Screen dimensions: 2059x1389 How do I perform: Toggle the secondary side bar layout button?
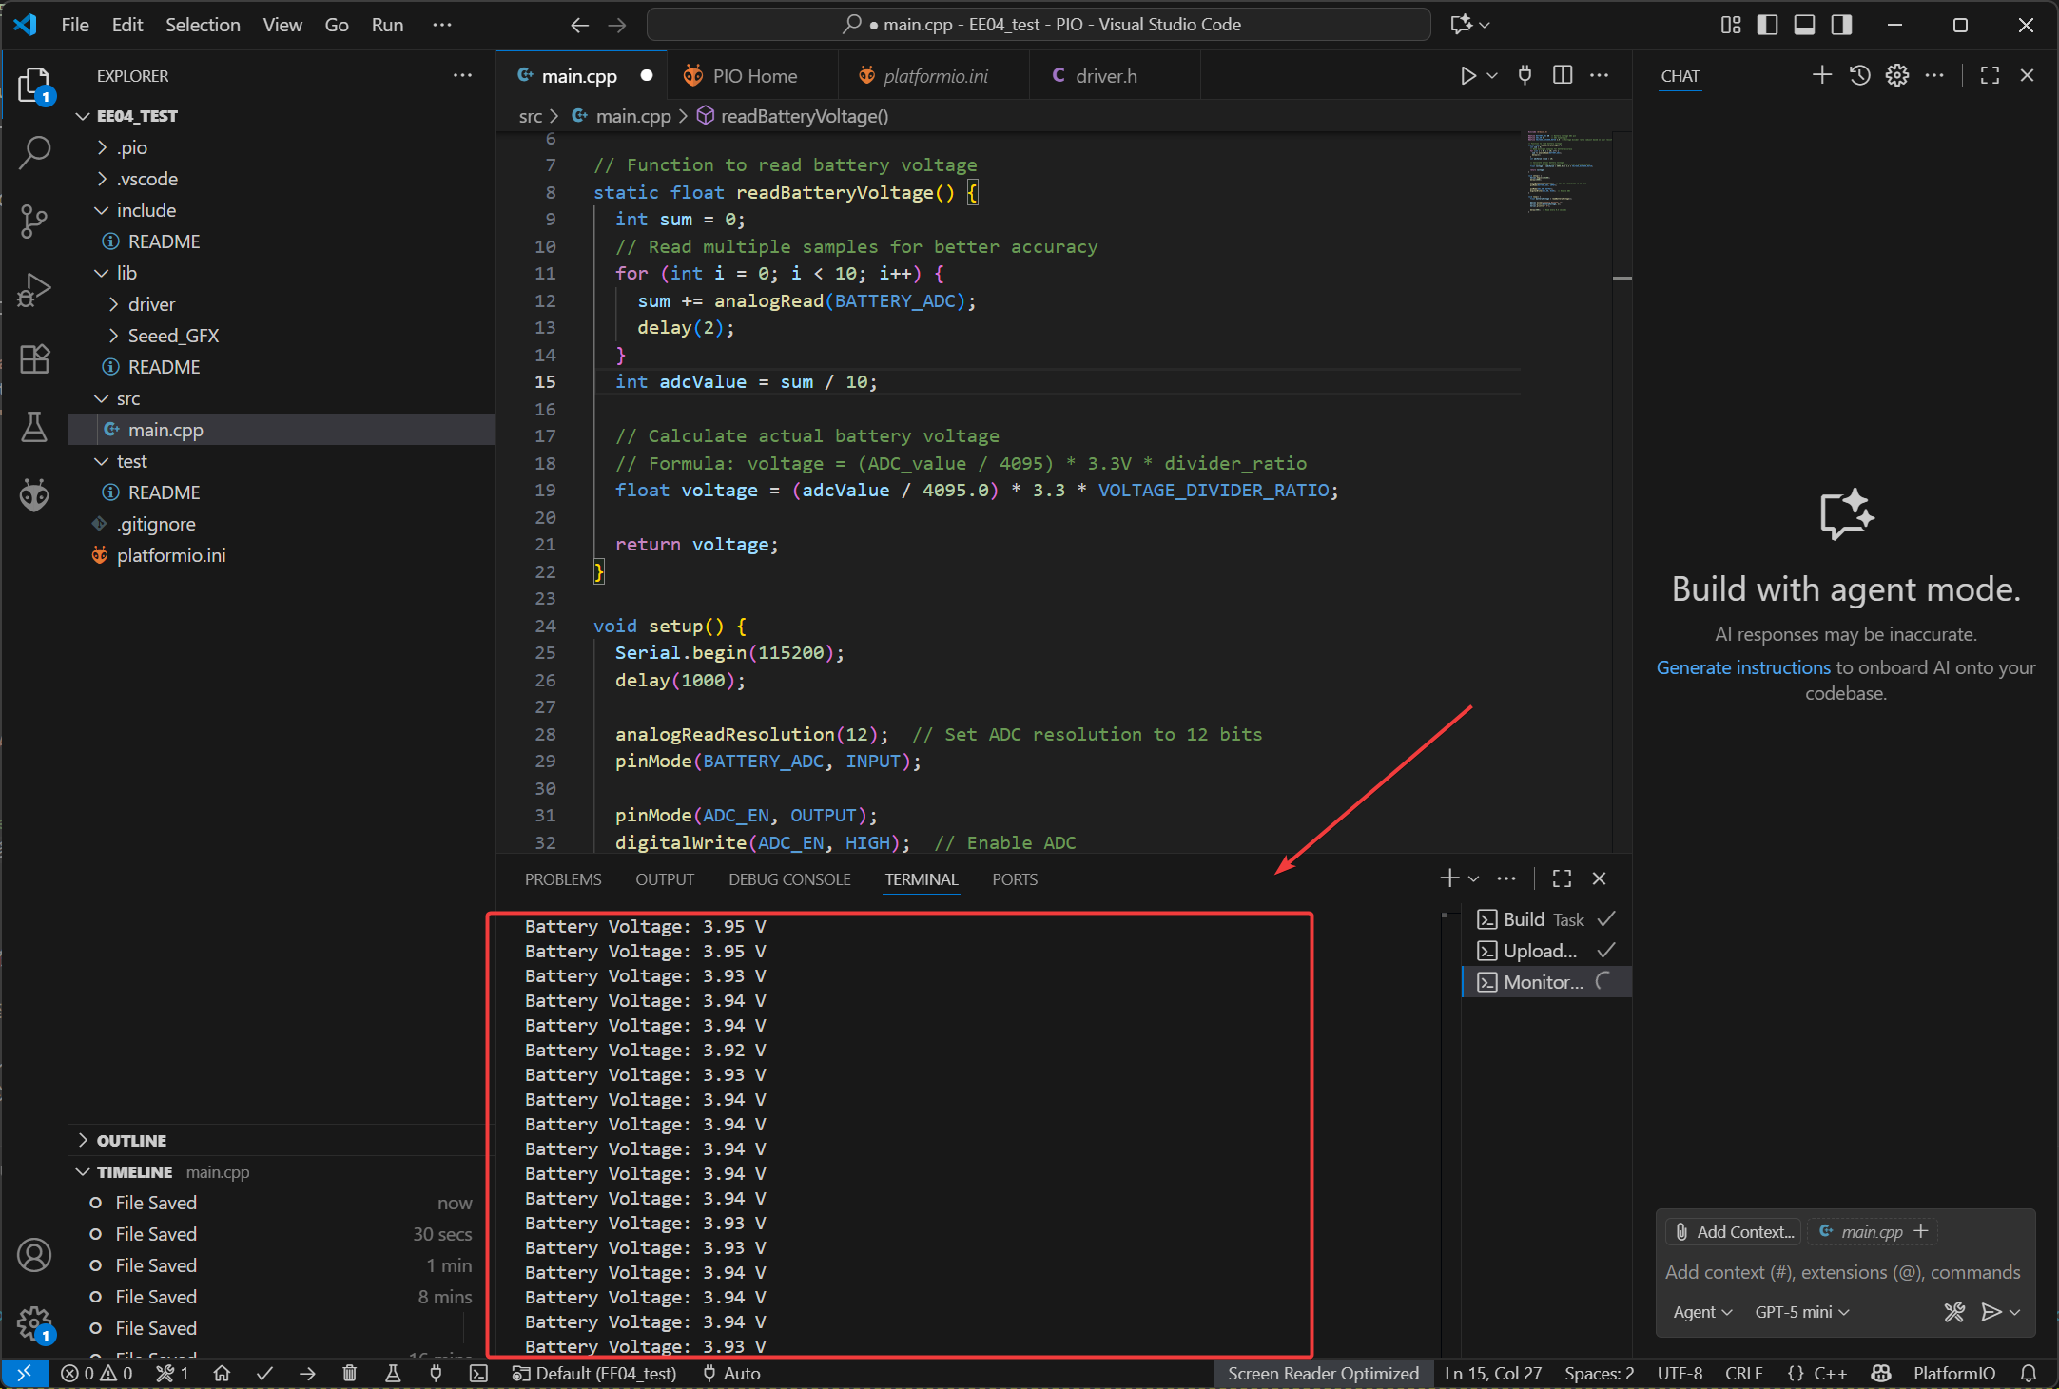coord(1841,25)
